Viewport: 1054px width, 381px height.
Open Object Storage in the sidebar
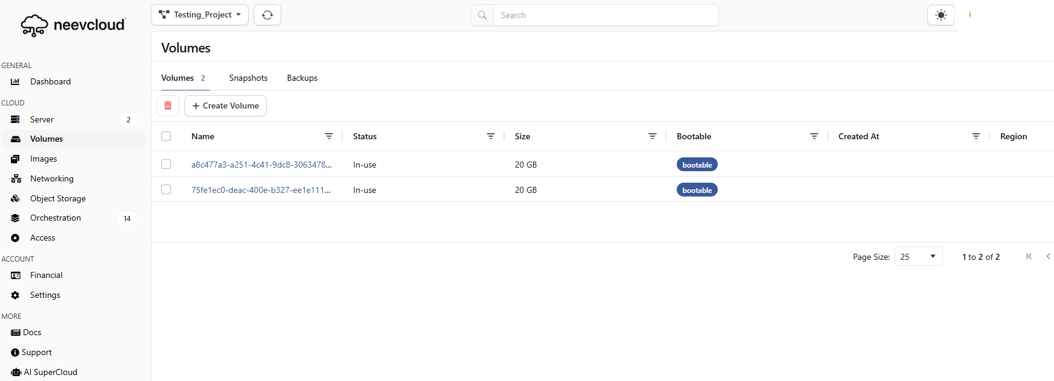[58, 198]
